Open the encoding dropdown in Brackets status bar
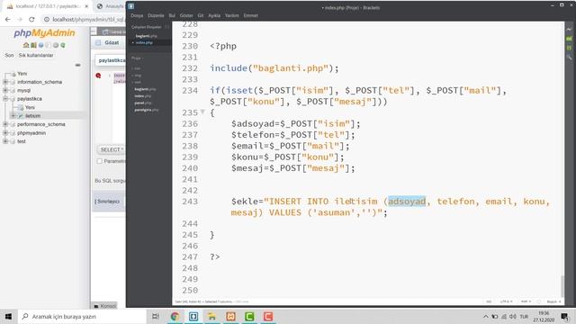The height and width of the screenshot is (324, 576). point(506,301)
